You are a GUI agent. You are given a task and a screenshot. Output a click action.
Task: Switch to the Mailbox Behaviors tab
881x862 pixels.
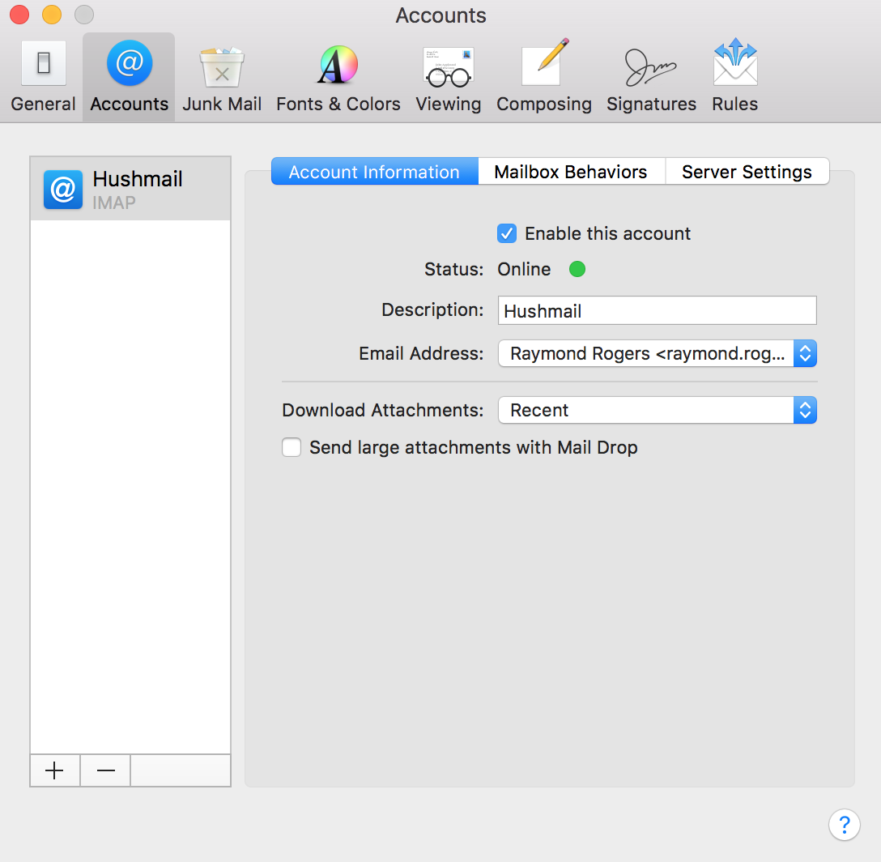(571, 172)
